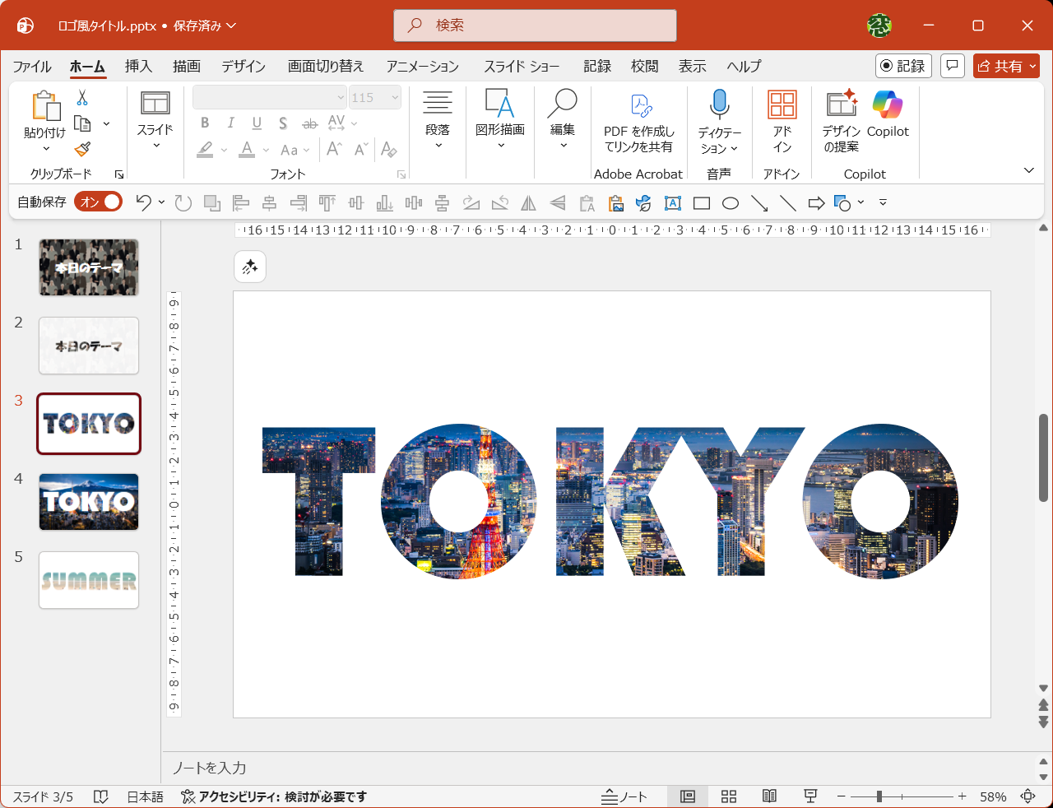Screen dimensions: 1053x808
Task: Toggle 自動保存 off
Action: click(x=97, y=201)
